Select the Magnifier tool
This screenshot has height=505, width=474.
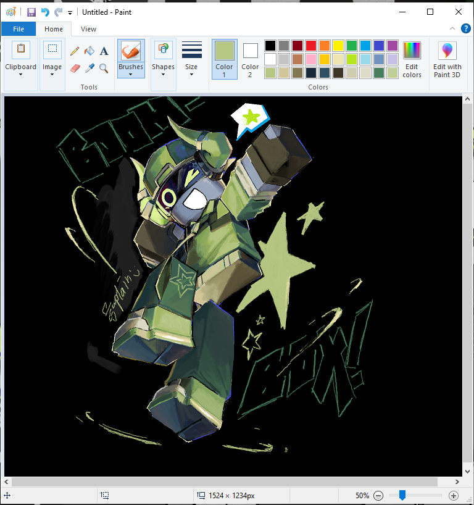tap(104, 69)
